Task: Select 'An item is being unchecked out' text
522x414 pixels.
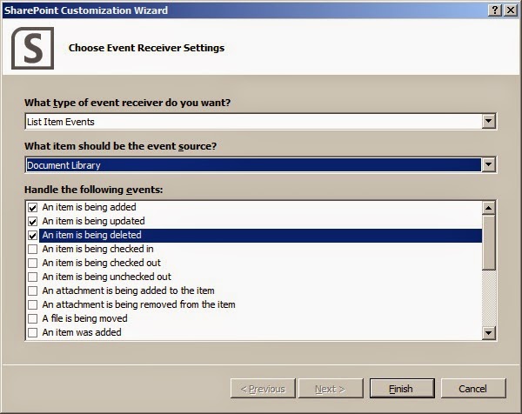Action: [x=106, y=277]
